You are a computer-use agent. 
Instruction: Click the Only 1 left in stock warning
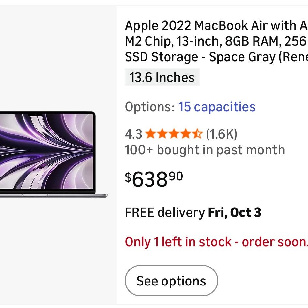216,242
